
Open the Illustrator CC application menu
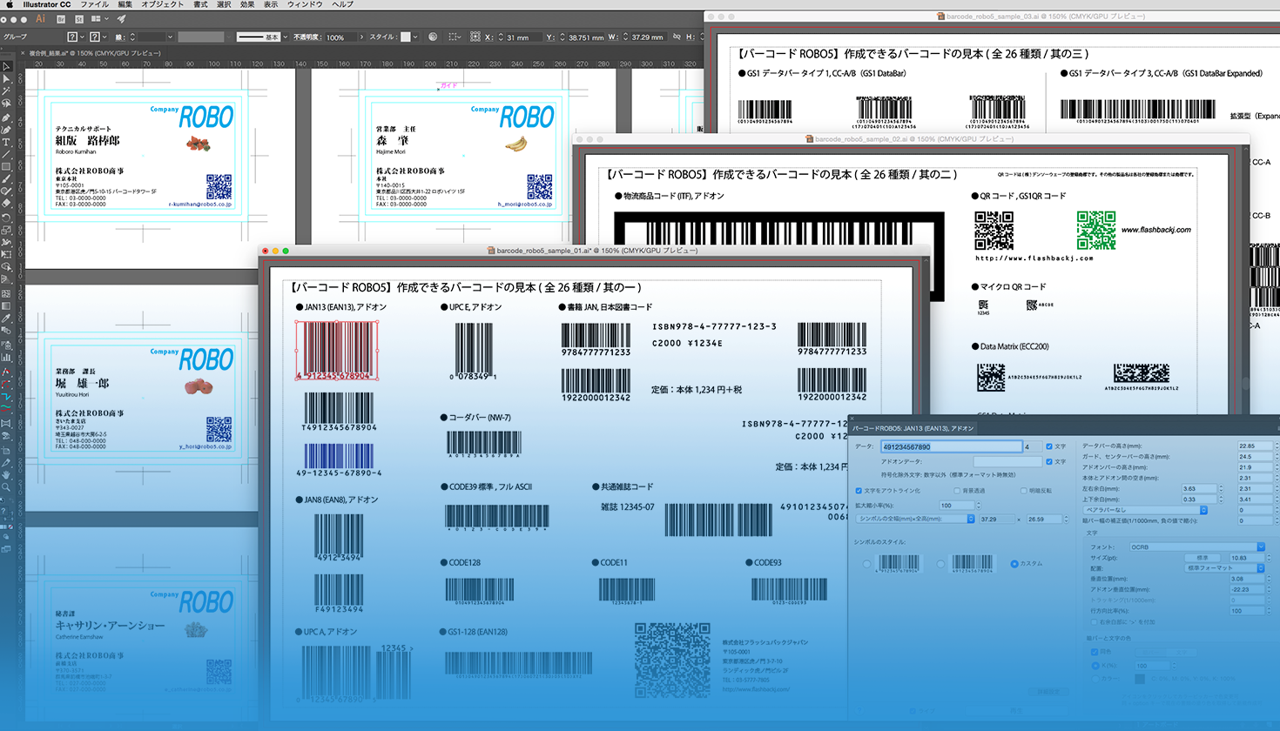[47, 4]
